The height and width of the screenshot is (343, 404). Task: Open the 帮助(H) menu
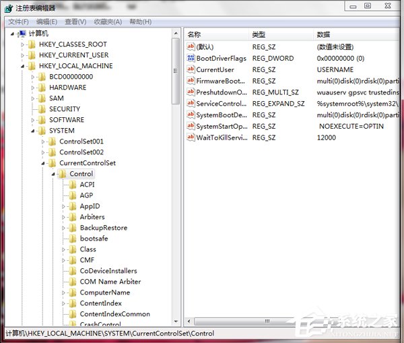click(141, 22)
